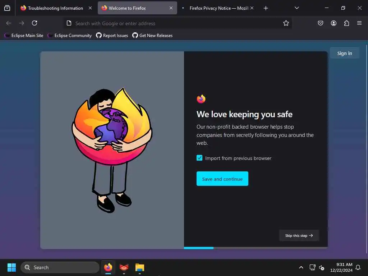Open Eclipse Community bookmark
The image size is (368, 276).
pos(70,36)
